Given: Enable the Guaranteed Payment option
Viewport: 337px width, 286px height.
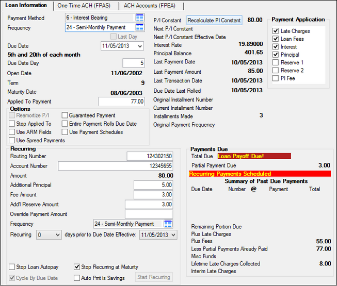Looking at the screenshot, I should coord(65,115).
